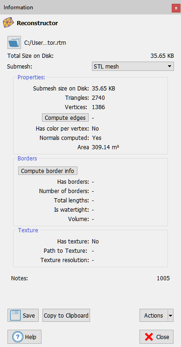Viewport: 181px width, 347px height.
Task: Click the Area value 309.14 m²
Action: [x=105, y=147]
